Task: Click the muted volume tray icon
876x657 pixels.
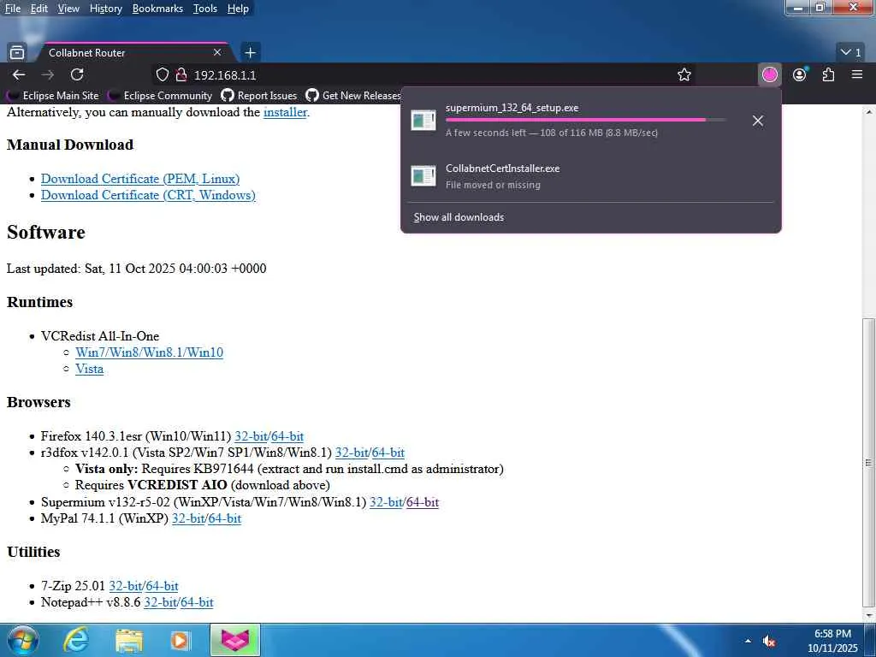Action: (x=769, y=642)
